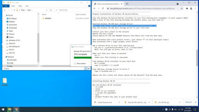Click the WIN98SE folder icon
199x112 pixels.
(x=43, y=18)
